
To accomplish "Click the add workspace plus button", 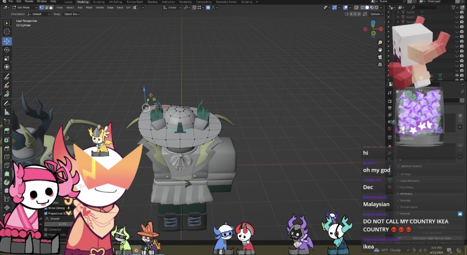I will (257, 2).
